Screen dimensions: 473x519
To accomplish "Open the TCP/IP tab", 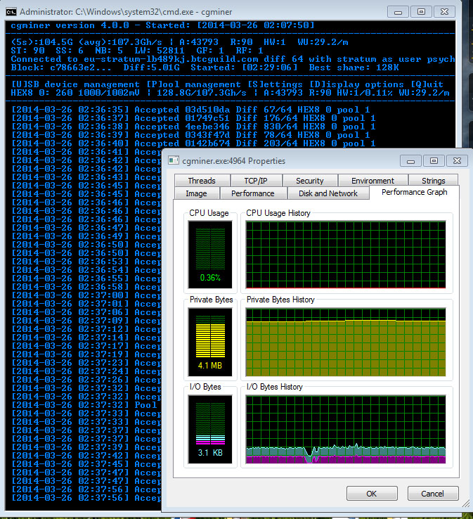I will point(256,181).
